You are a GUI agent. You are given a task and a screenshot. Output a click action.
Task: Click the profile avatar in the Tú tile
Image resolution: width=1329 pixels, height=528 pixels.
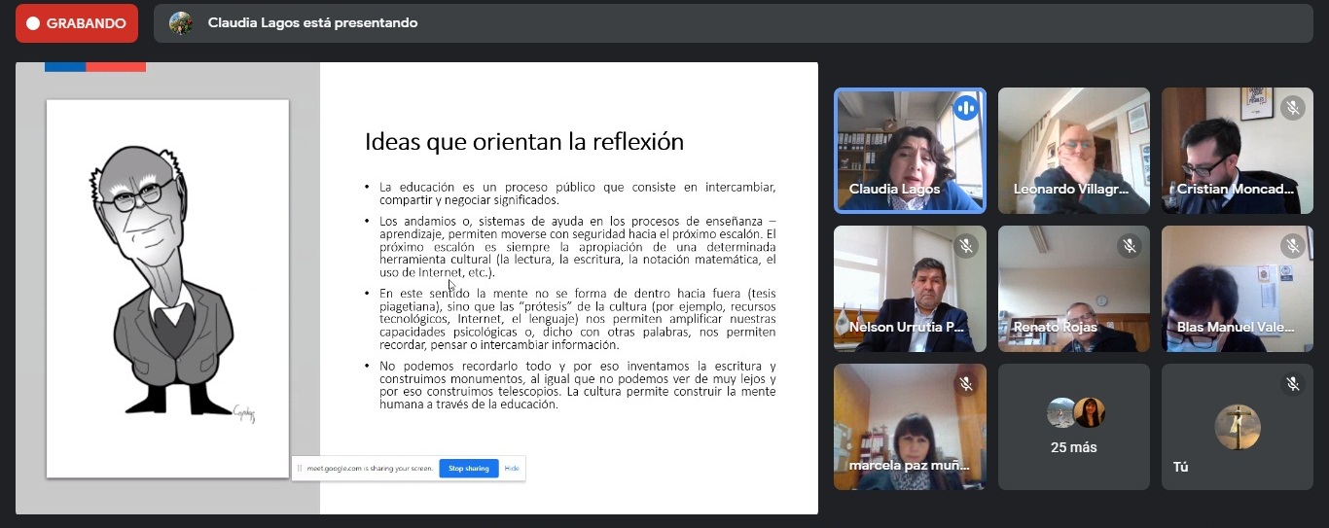pyautogui.click(x=1238, y=426)
